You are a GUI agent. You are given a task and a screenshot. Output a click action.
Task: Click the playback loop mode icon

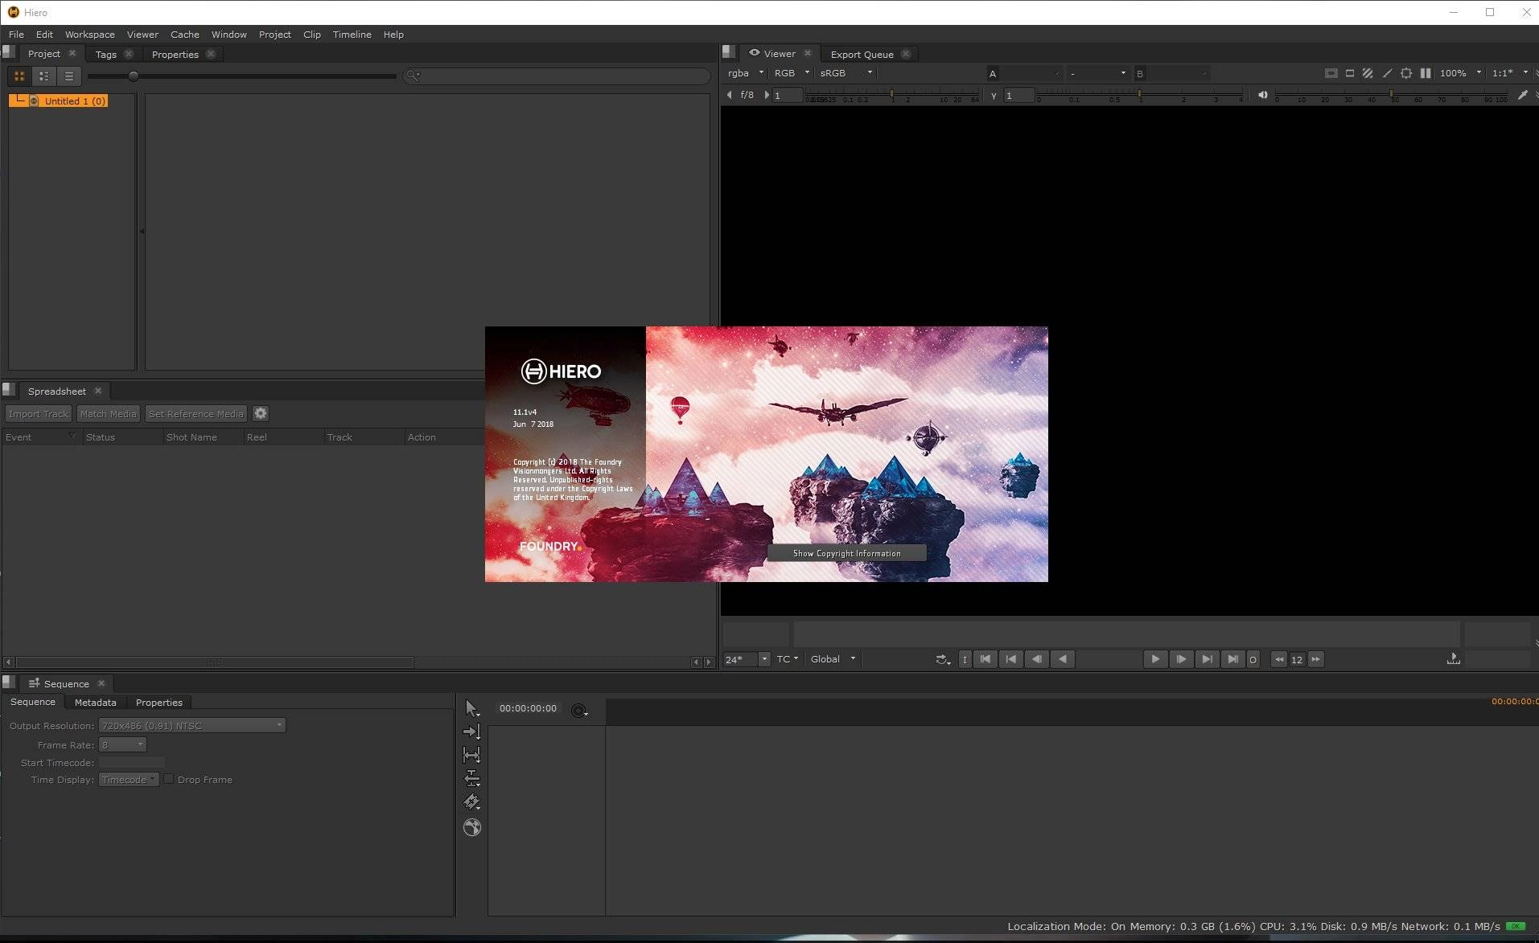pos(943,659)
